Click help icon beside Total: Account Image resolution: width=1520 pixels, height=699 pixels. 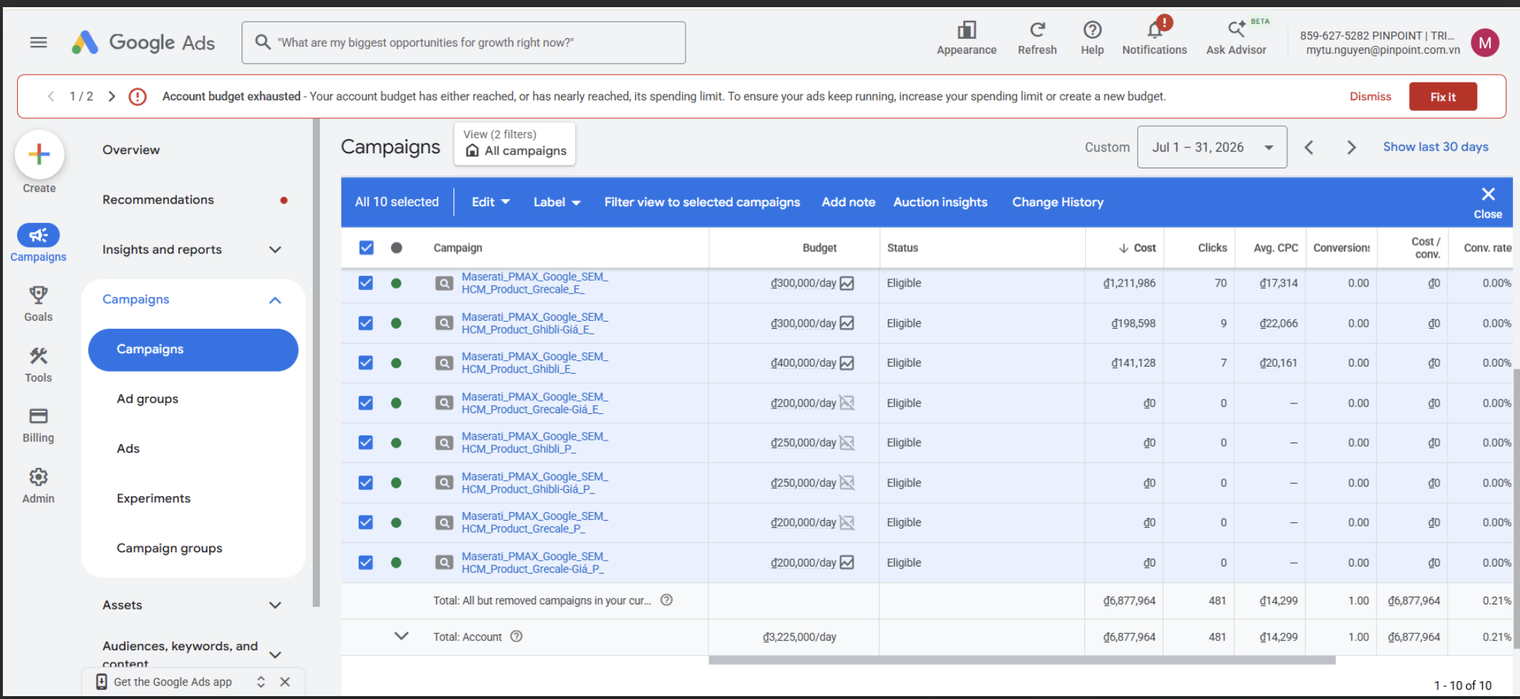point(516,636)
